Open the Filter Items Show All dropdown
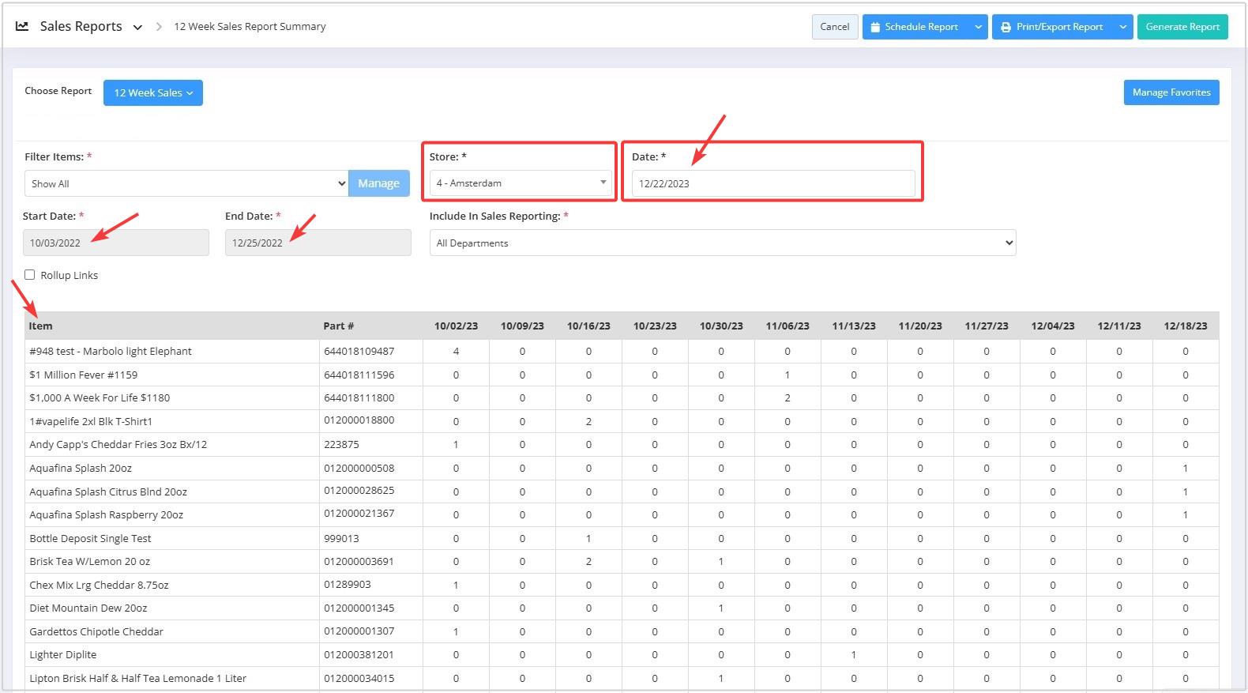This screenshot has height=693, width=1248. coord(186,183)
